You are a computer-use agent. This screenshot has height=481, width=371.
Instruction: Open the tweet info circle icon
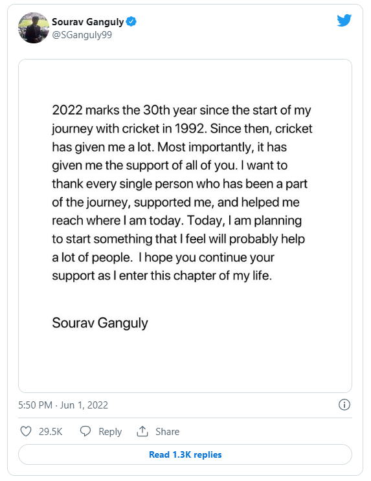point(344,405)
